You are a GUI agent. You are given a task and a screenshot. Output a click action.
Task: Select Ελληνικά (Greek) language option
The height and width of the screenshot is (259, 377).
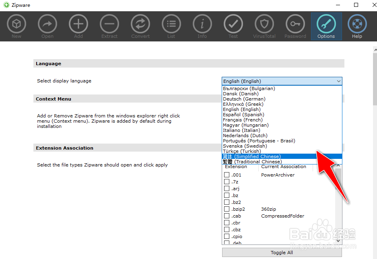pos(282,104)
